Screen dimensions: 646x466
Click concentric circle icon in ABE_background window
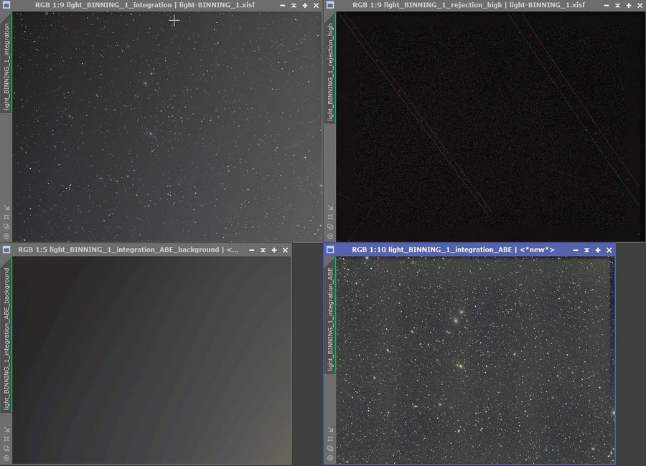[x=6, y=457]
